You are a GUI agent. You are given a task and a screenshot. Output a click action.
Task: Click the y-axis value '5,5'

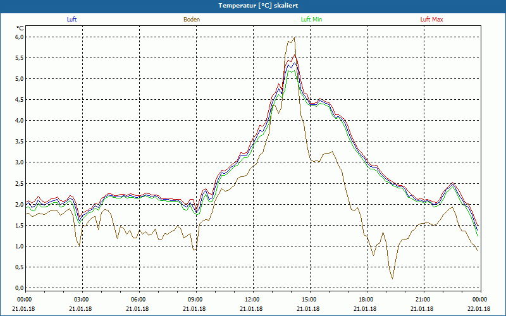[x=20, y=58]
